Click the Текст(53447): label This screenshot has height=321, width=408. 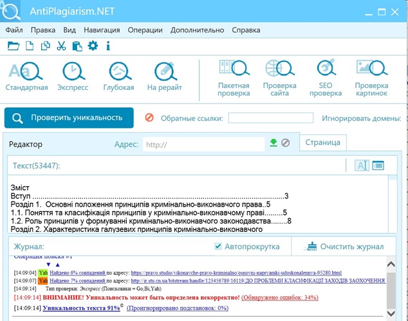37,166
